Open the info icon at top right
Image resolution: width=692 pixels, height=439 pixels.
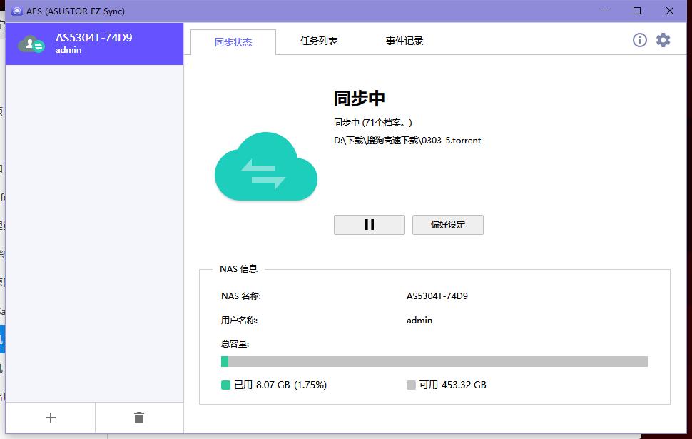639,40
